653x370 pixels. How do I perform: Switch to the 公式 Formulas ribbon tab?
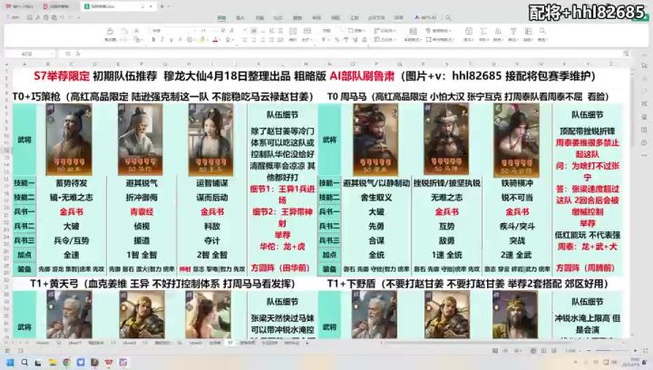pos(278,18)
